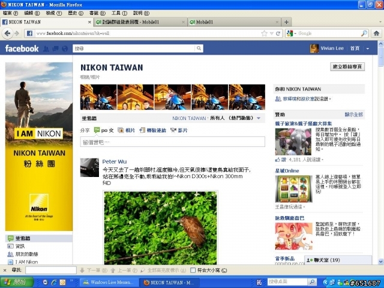Open the address bar history dropdown

coord(271,34)
